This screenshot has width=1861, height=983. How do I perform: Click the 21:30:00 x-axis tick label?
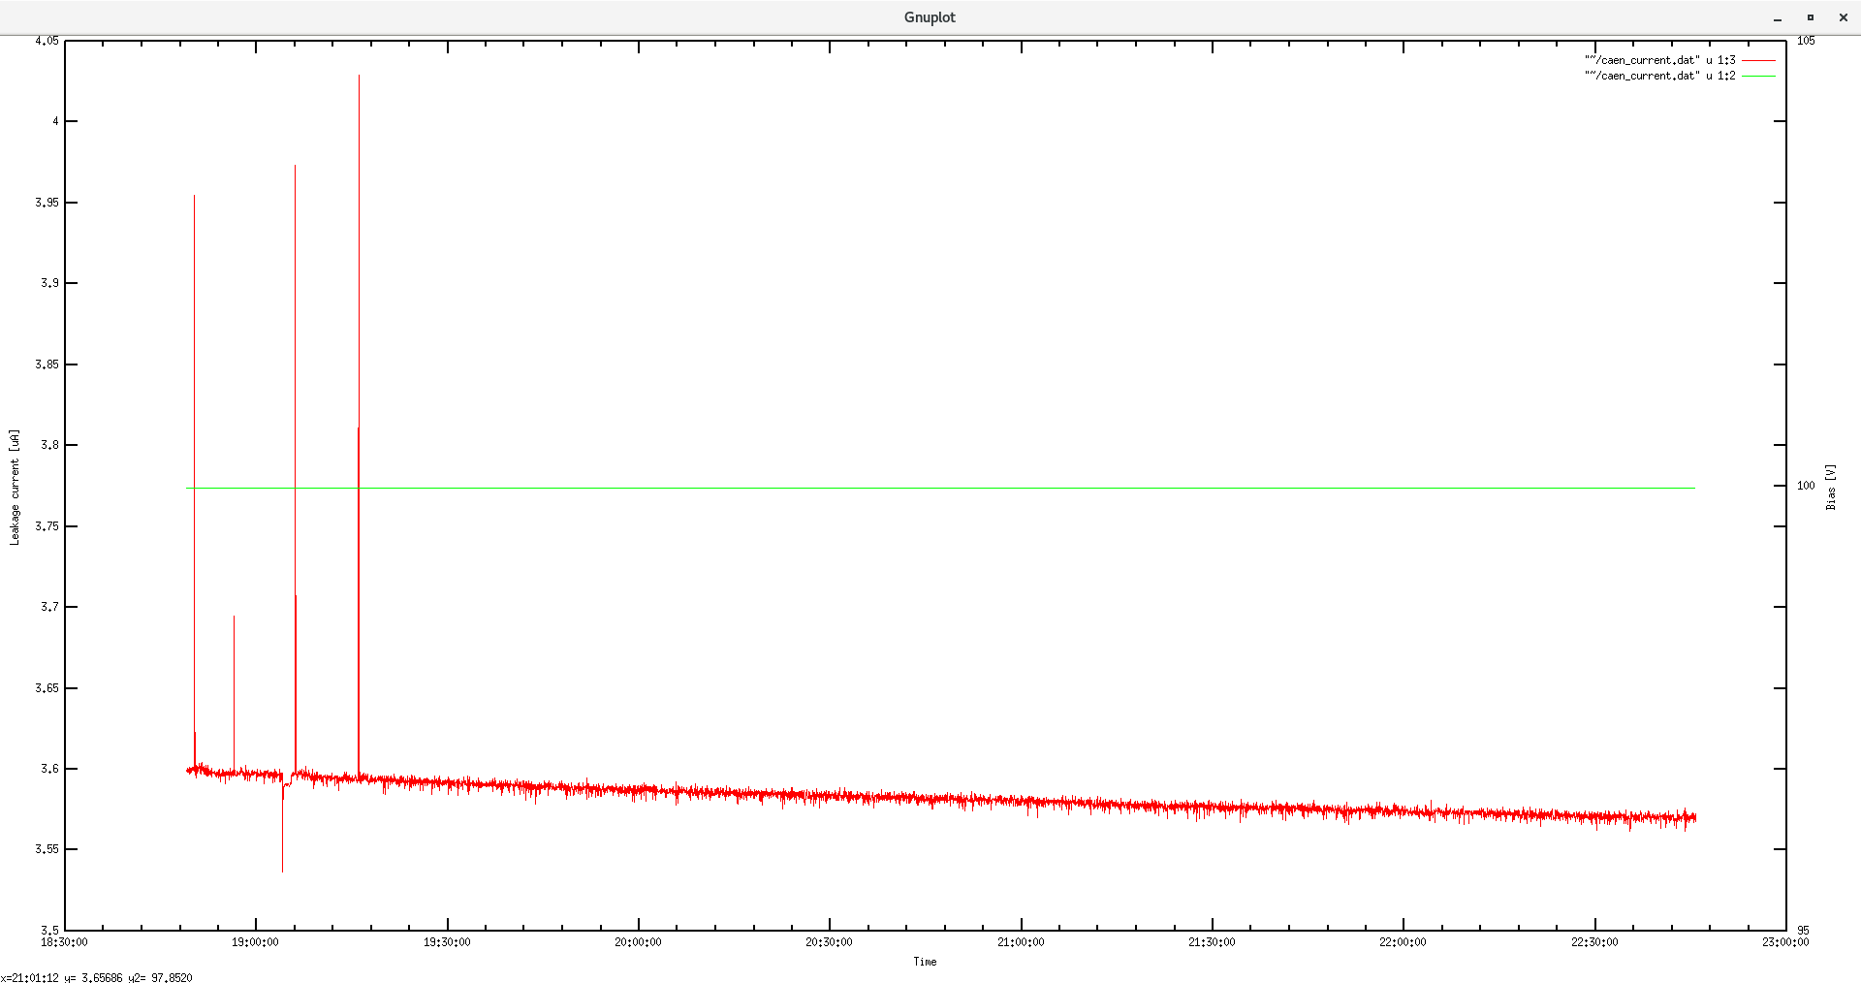tap(1212, 942)
